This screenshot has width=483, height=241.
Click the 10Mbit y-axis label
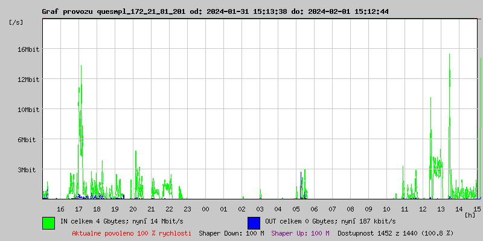tap(28, 110)
